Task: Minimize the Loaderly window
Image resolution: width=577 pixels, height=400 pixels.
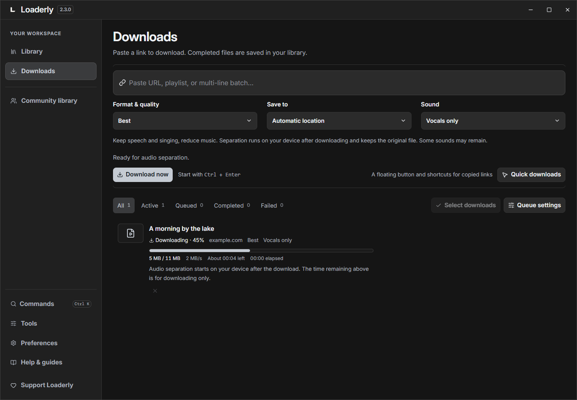Action: (x=531, y=10)
